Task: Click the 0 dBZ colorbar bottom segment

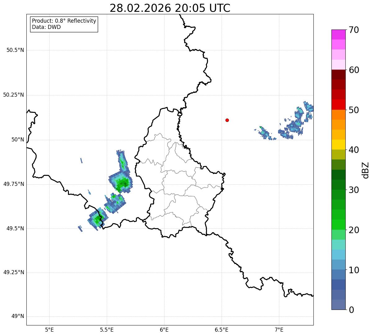Action: coord(339,305)
